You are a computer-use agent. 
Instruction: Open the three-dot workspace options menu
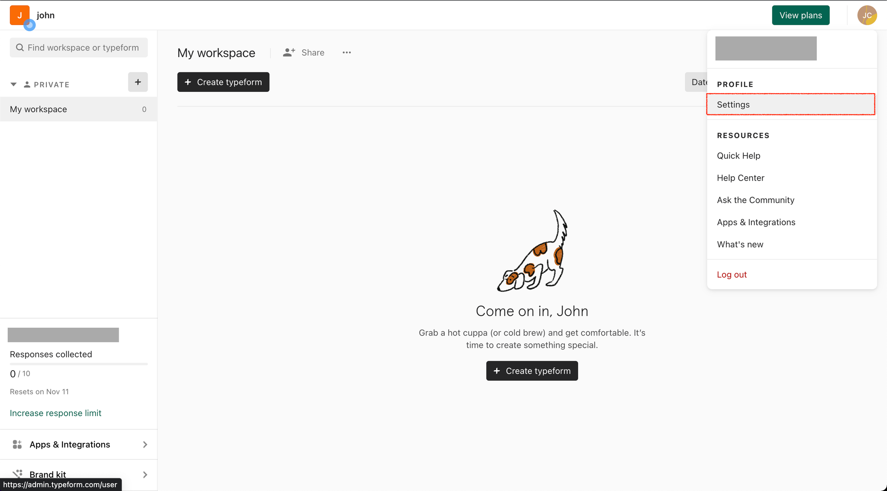(346, 52)
